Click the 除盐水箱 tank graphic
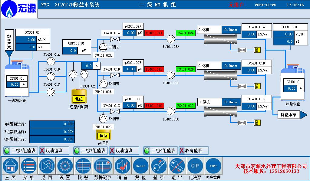This screenshot has height=181, width=310. pyautogui.click(x=293, y=82)
